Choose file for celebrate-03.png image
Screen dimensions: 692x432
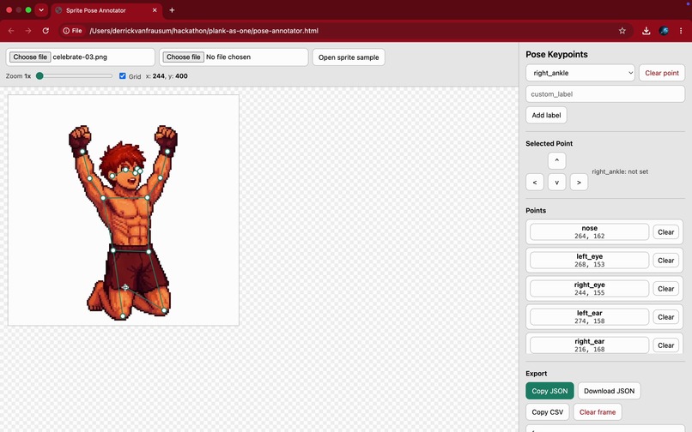tap(30, 57)
